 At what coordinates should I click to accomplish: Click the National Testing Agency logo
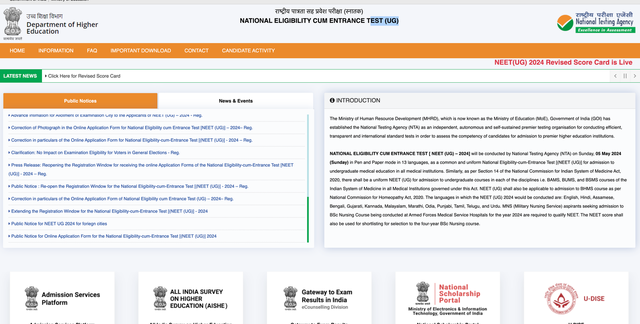[596, 22]
